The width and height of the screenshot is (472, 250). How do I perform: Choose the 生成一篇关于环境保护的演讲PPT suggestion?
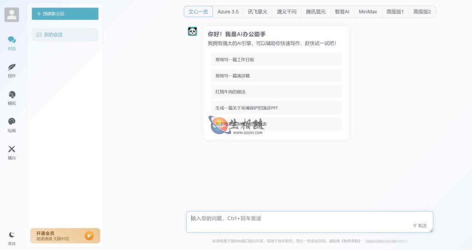(x=277, y=108)
